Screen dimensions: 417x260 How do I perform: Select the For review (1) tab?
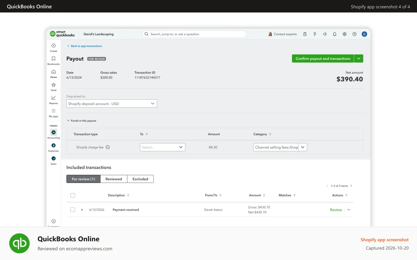pos(83,179)
